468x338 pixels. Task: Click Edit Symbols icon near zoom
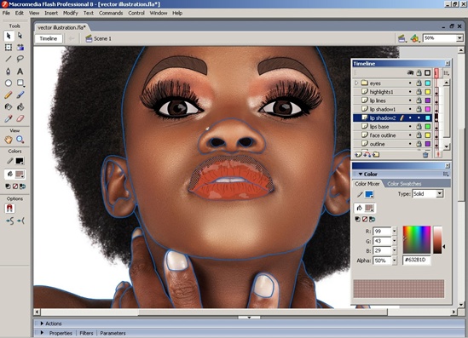(414, 38)
